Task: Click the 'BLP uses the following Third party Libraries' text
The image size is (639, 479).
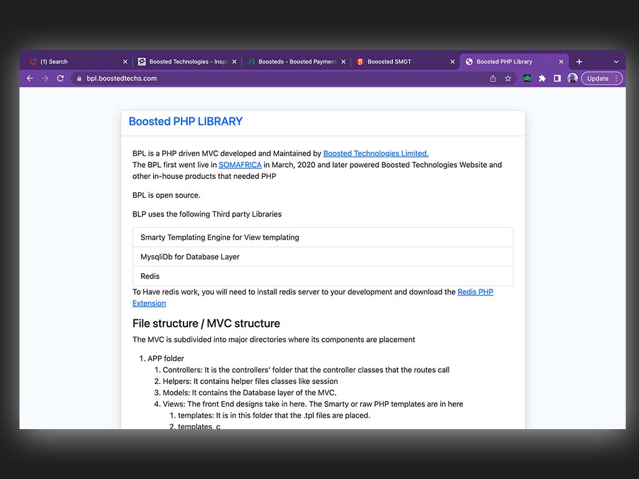Action: 207,215
